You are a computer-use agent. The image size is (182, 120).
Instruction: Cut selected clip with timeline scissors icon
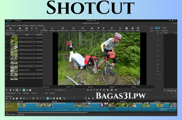[11, 99]
